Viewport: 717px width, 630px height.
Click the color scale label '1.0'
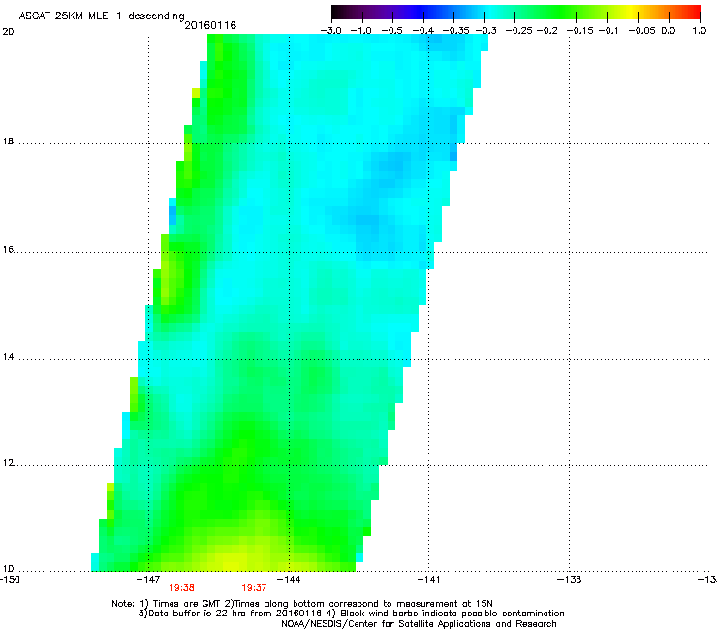point(700,31)
